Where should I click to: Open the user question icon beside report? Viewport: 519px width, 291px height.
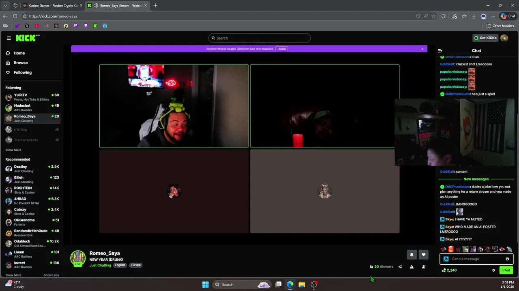pyautogui.click(x=423, y=267)
